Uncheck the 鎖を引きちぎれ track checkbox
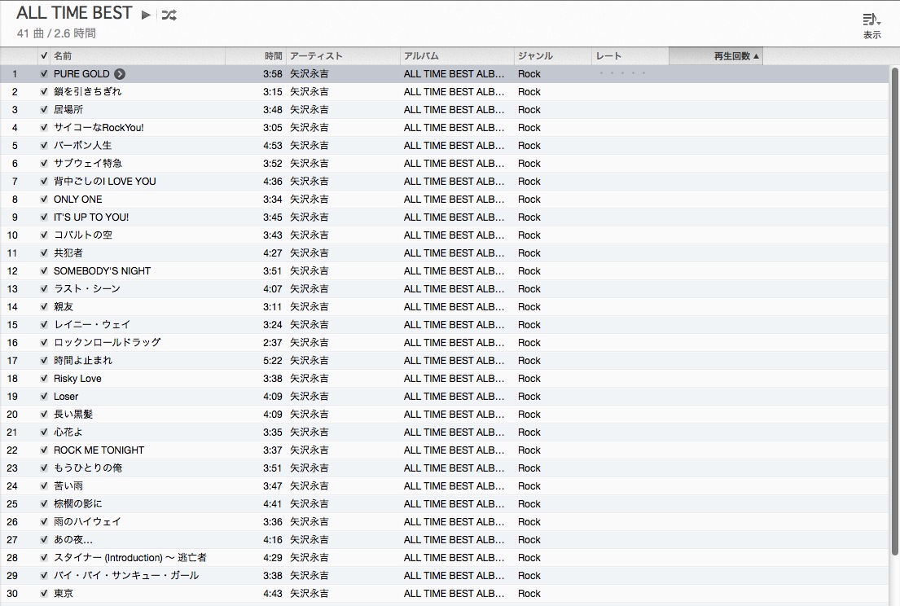The width and height of the screenshot is (900, 606). tap(44, 92)
